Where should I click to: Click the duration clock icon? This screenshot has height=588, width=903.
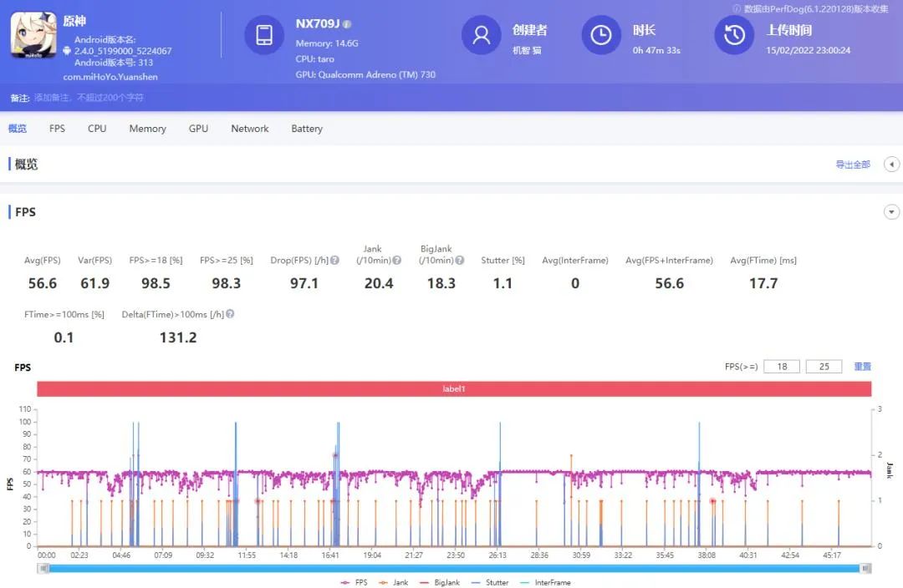click(x=600, y=34)
